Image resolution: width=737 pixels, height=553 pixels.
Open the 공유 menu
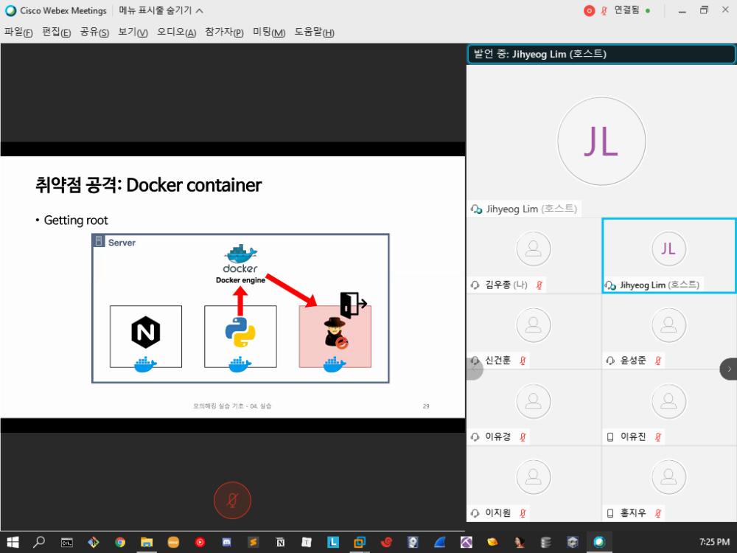pyautogui.click(x=94, y=32)
